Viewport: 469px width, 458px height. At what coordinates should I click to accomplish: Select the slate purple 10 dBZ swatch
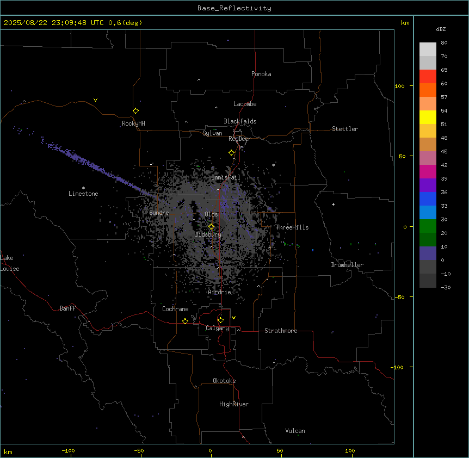tap(428, 253)
